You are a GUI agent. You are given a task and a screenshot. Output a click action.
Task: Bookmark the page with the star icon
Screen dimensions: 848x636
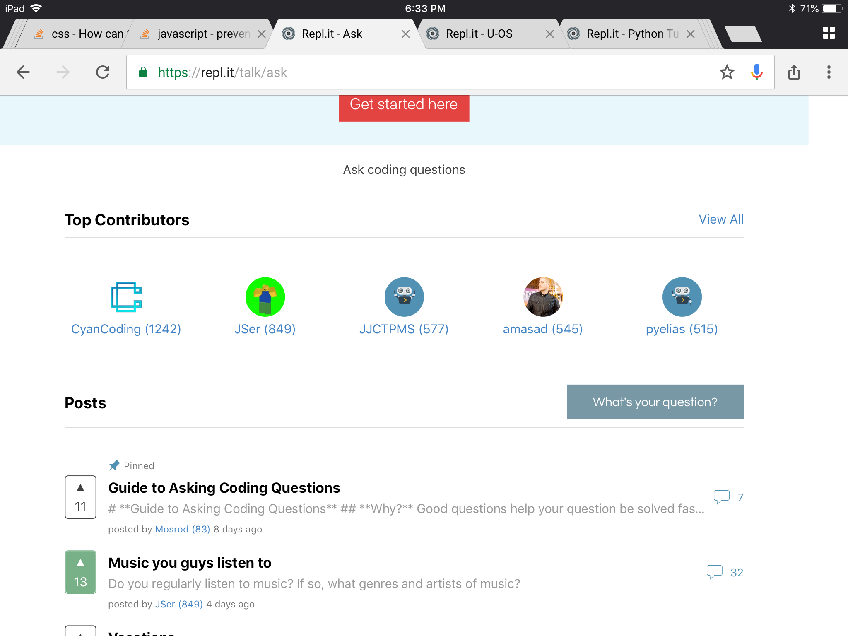(727, 72)
